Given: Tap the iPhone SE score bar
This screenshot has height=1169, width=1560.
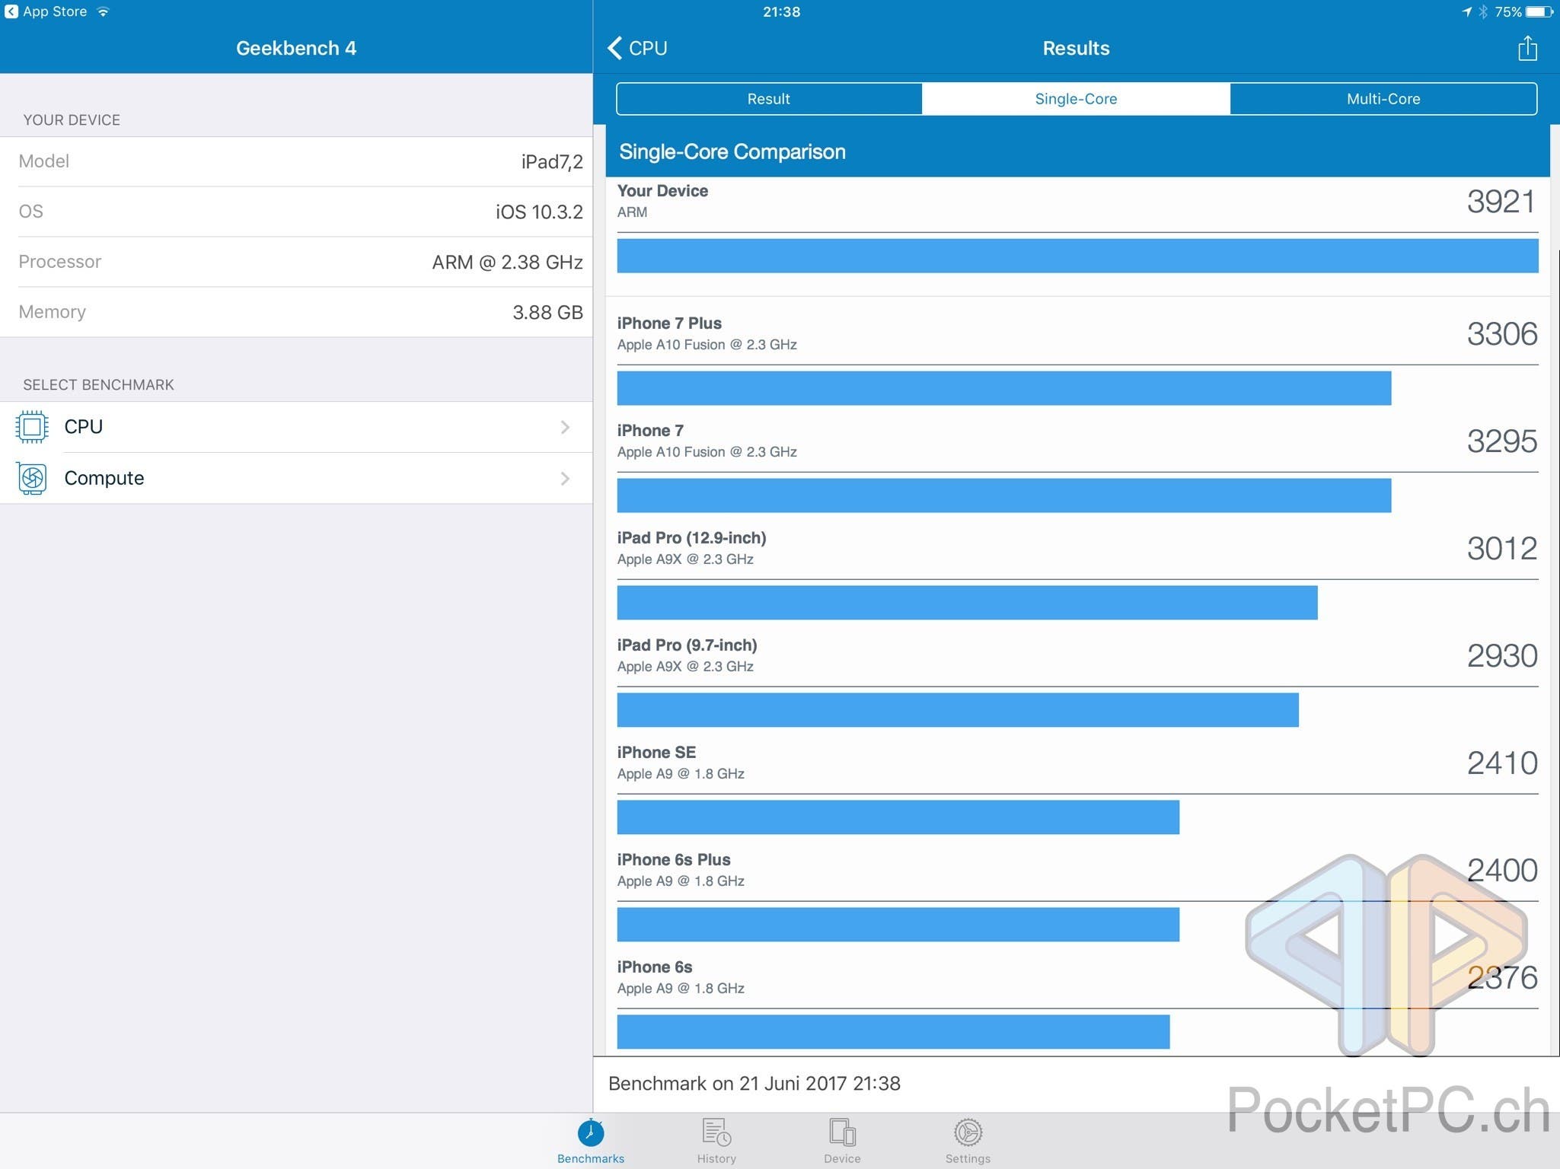Looking at the screenshot, I should [898, 817].
